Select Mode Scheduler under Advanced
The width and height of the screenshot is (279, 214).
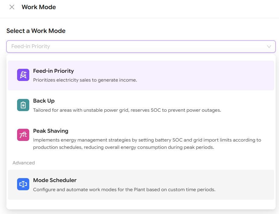(55, 180)
